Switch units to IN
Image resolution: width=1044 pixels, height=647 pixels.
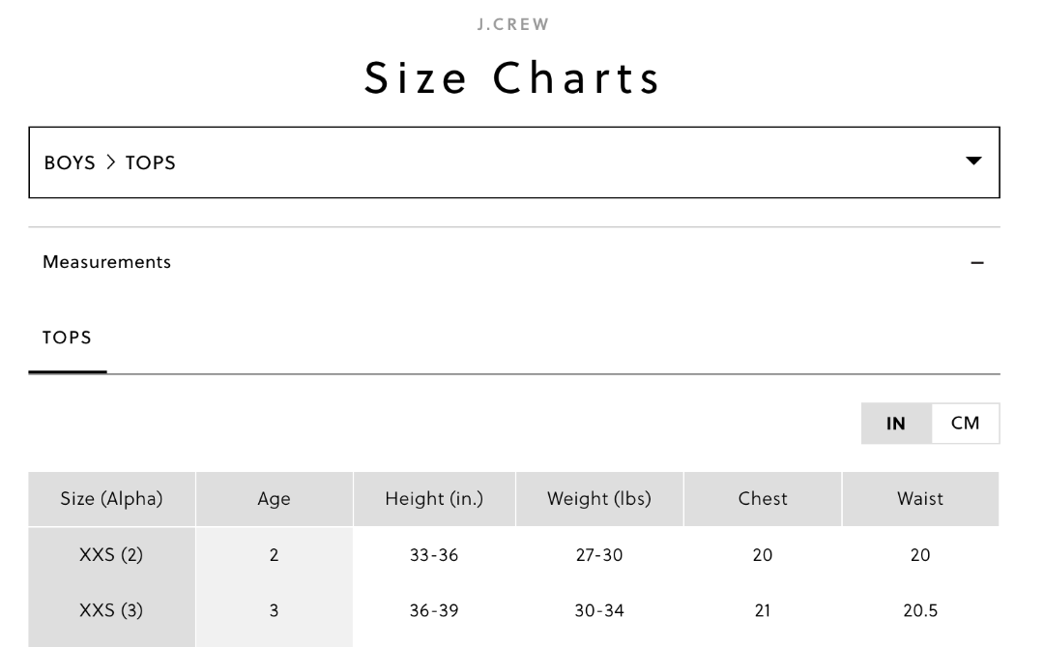coord(896,424)
